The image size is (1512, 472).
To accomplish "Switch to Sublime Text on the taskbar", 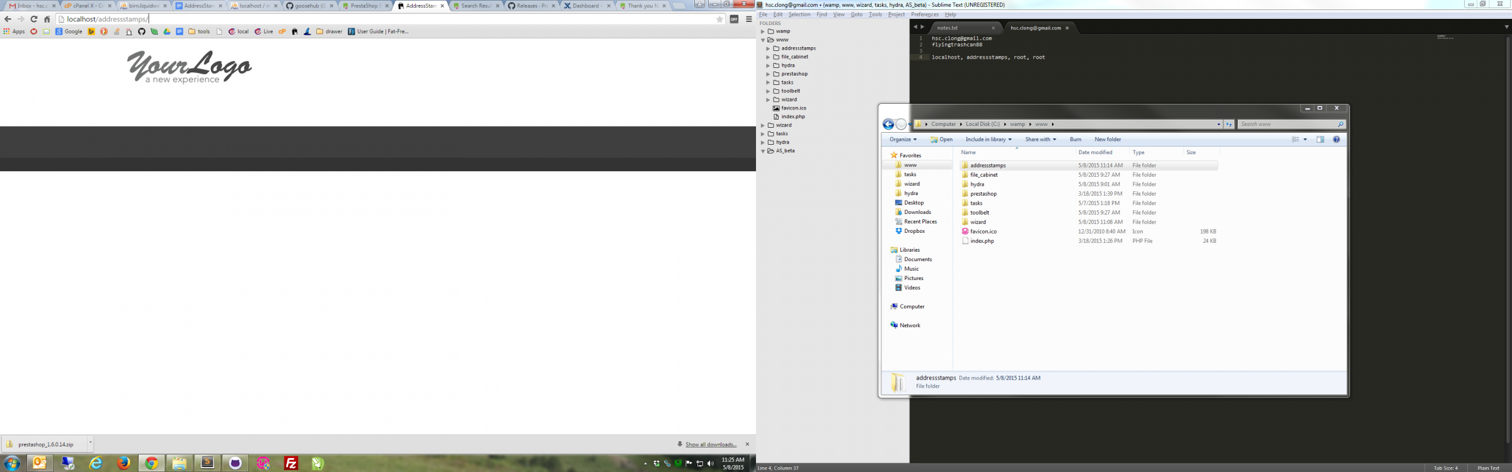I will point(207,463).
